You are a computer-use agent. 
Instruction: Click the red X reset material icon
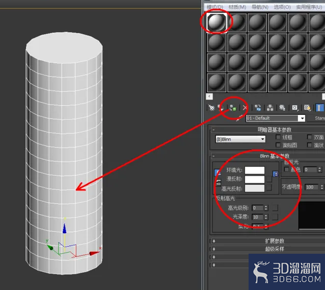pos(245,108)
